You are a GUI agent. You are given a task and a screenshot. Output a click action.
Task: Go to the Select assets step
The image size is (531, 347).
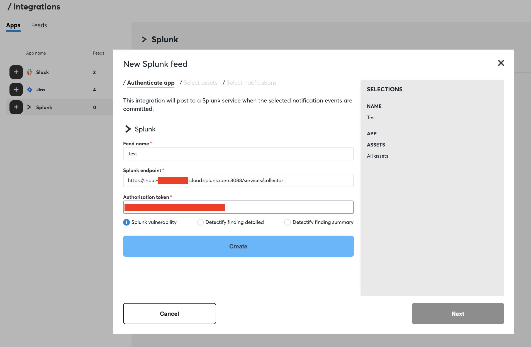[x=201, y=83]
